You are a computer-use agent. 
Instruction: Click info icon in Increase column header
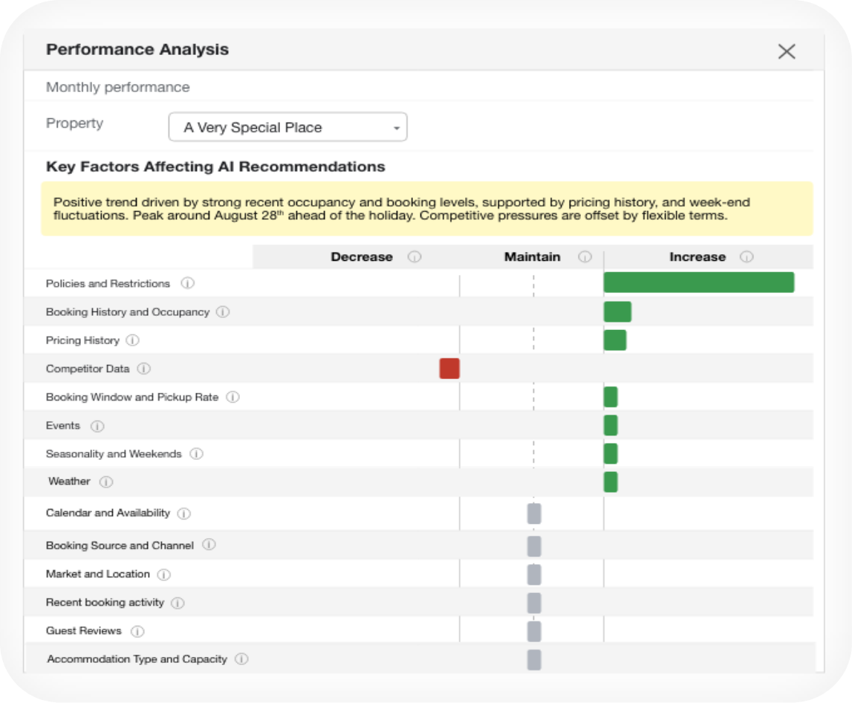[x=747, y=256]
